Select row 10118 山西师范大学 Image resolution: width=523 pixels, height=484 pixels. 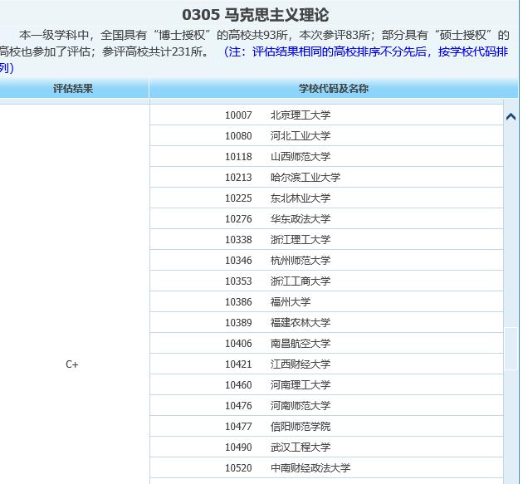click(x=326, y=156)
